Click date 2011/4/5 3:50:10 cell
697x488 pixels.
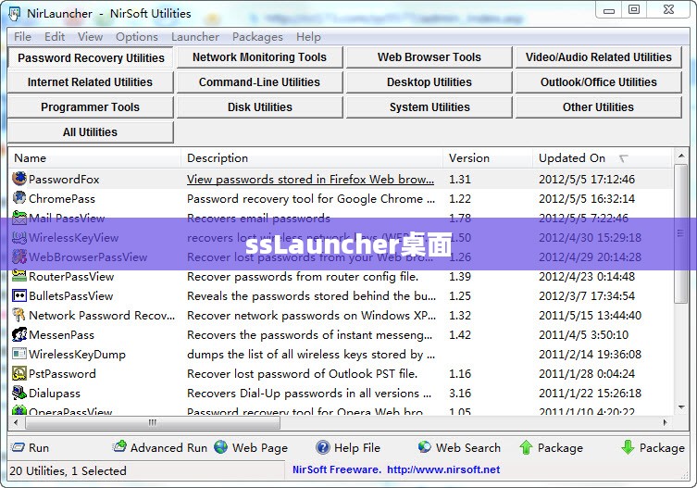pyautogui.click(x=583, y=334)
